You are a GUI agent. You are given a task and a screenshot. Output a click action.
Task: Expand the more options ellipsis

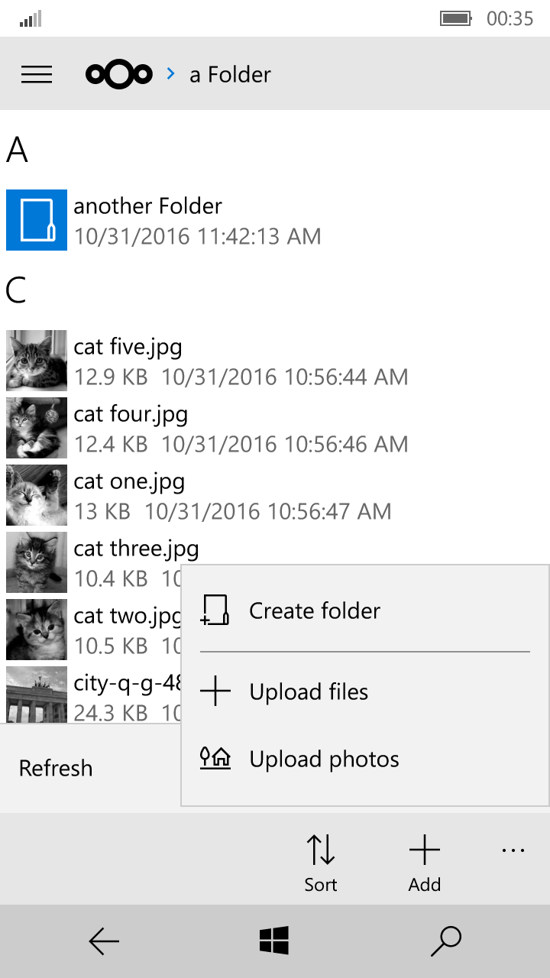(x=513, y=850)
